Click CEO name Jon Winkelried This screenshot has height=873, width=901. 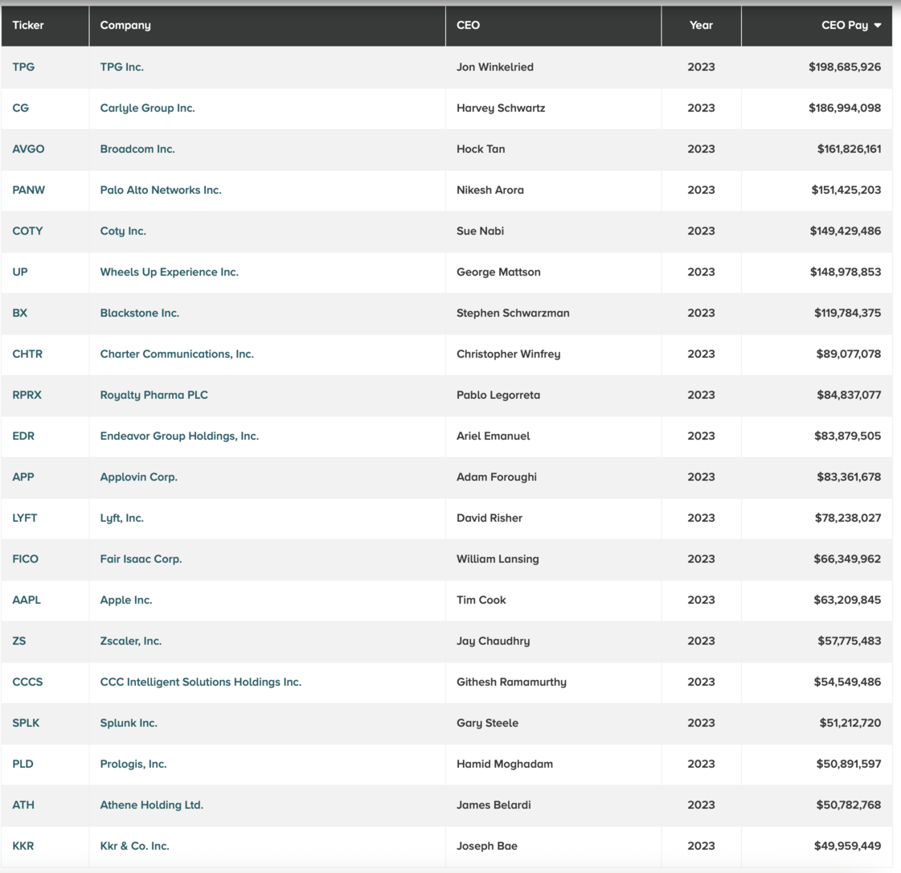(495, 67)
